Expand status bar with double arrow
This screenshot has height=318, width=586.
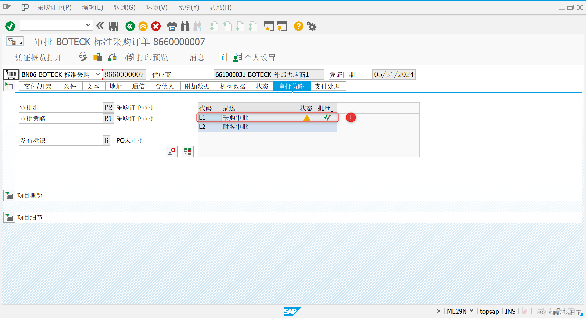tap(439, 311)
